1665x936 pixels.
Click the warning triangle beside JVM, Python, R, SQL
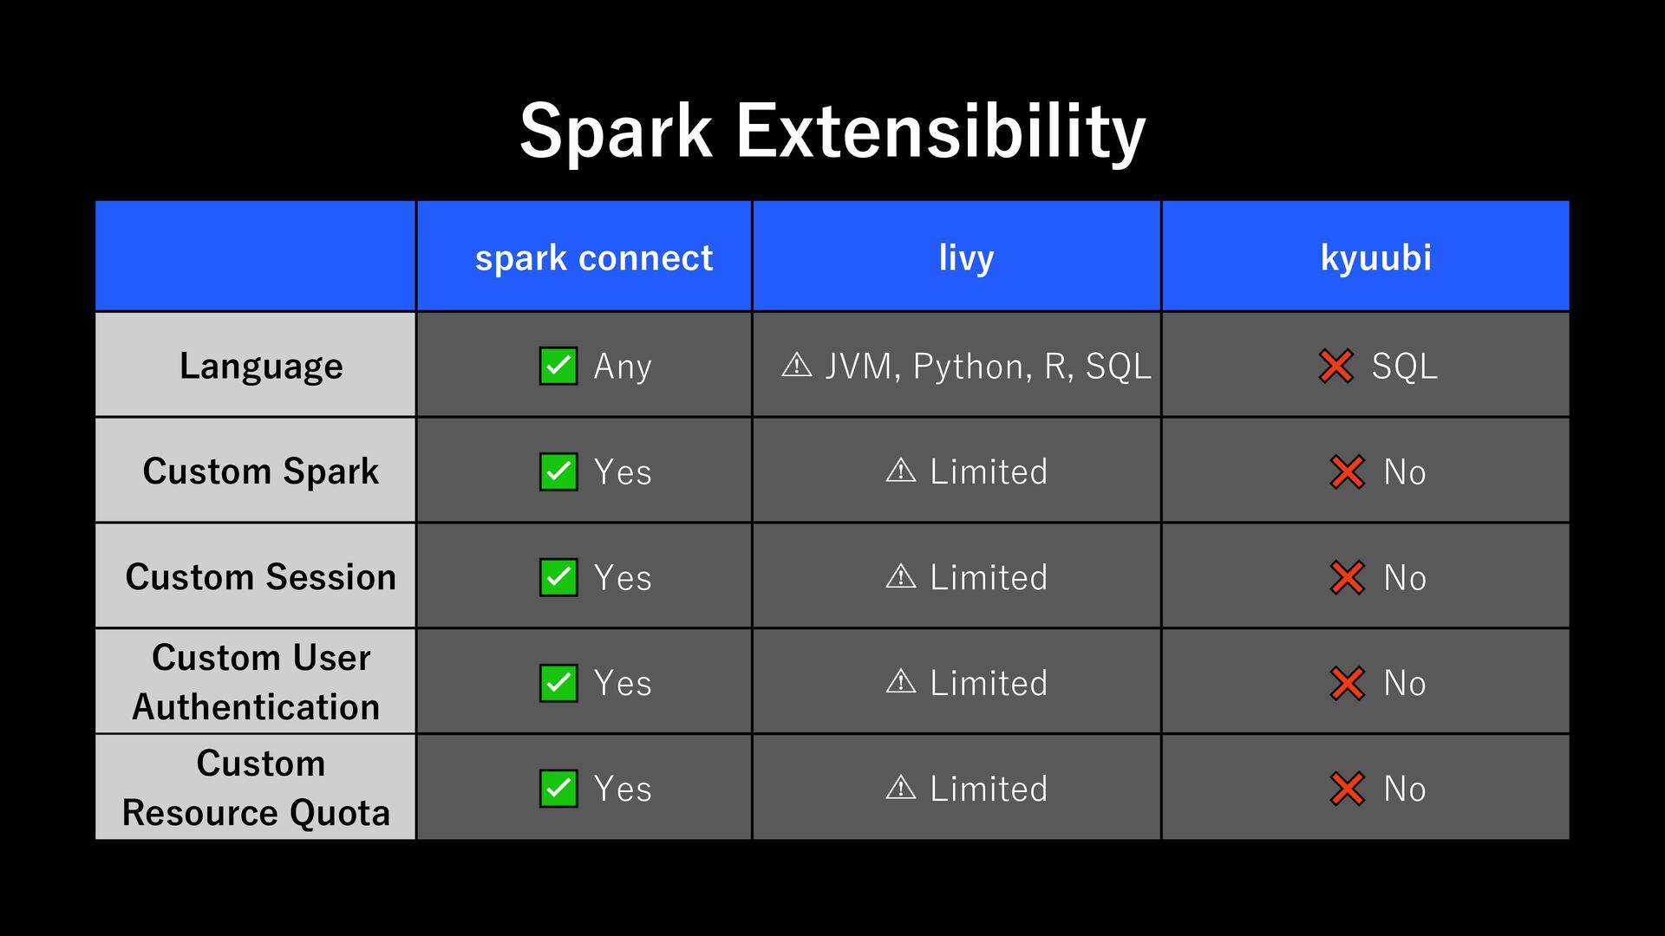coord(797,365)
